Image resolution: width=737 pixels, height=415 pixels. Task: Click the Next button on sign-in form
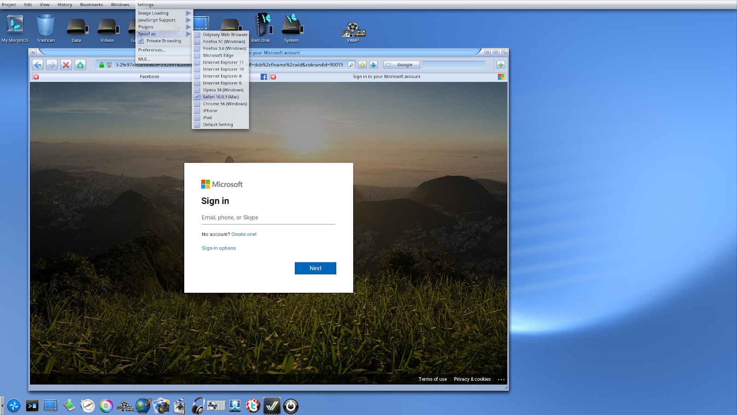[x=316, y=268]
